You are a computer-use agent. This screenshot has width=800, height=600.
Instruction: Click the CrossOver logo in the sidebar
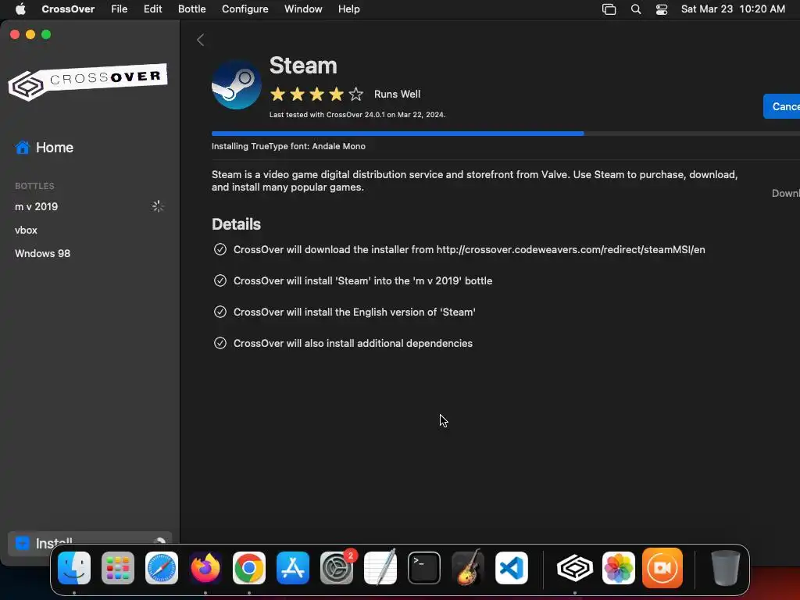87,81
